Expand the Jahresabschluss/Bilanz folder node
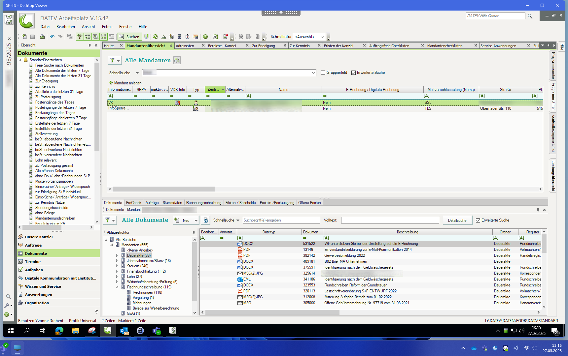Image resolution: width=568 pixels, height=356 pixels. 117,261
